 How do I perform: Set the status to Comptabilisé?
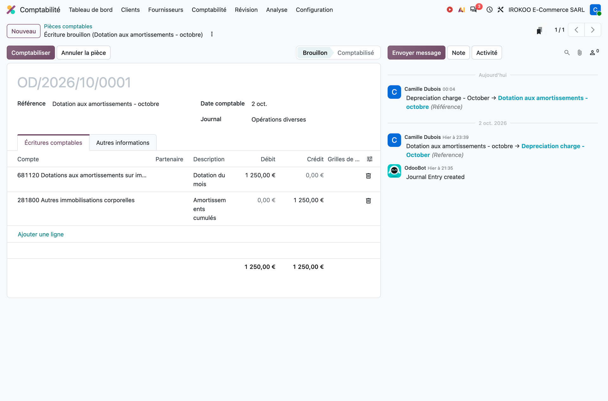click(355, 53)
